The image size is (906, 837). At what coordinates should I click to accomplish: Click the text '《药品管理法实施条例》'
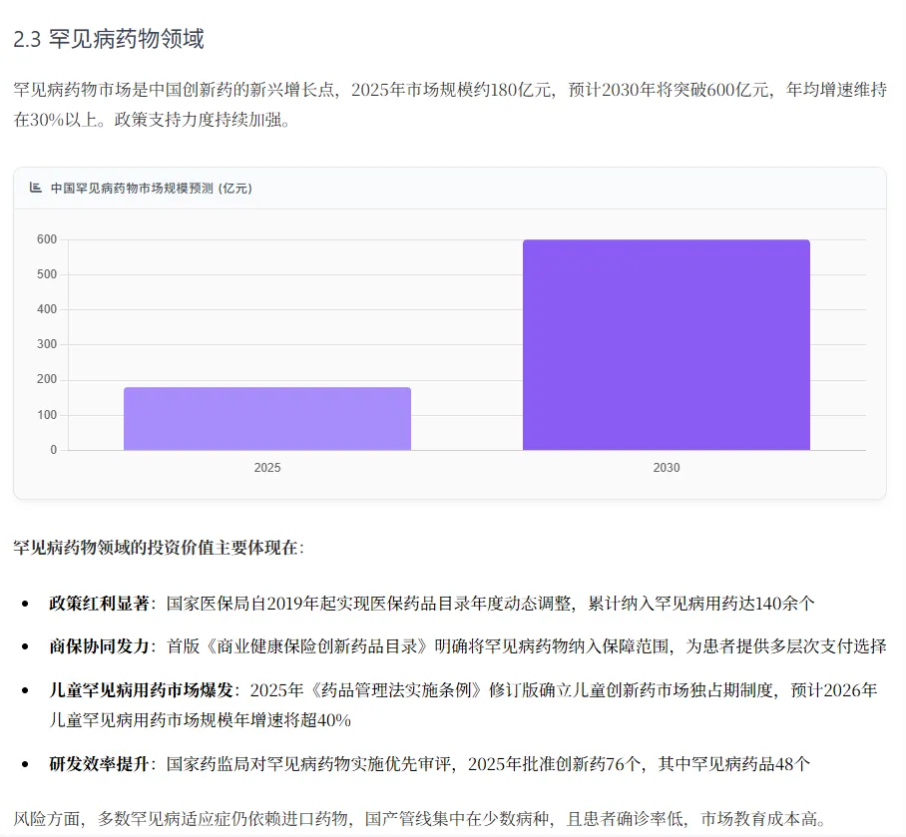tap(396, 690)
